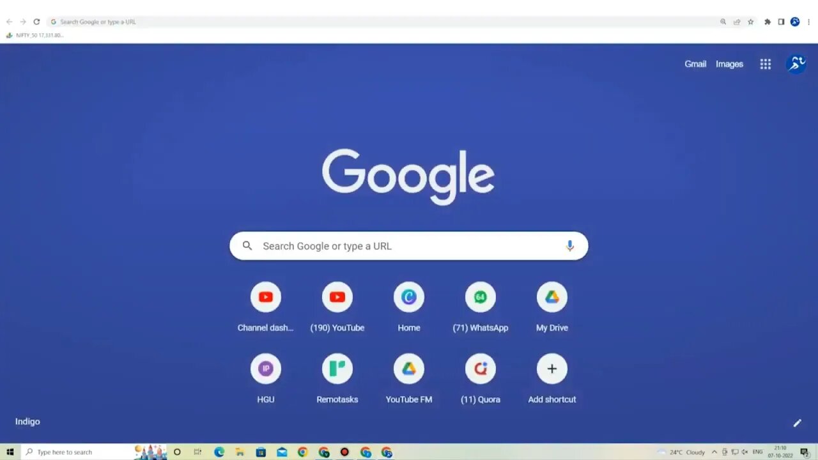Open the Remotasks shortcut
Image resolution: width=818 pixels, height=460 pixels.
(x=337, y=379)
